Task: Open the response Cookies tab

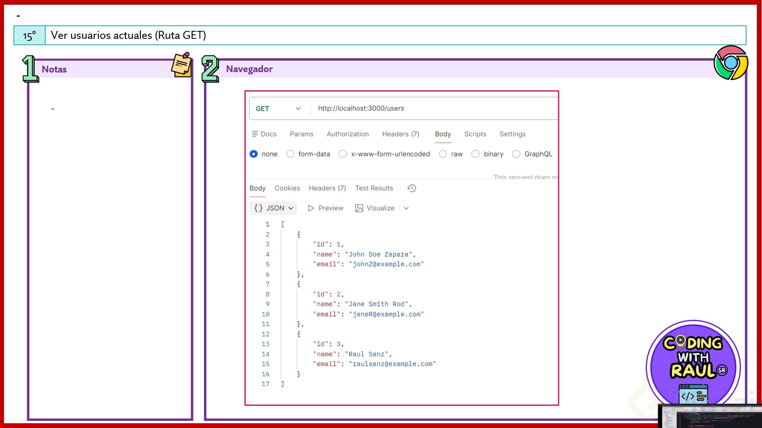Action: coord(287,188)
